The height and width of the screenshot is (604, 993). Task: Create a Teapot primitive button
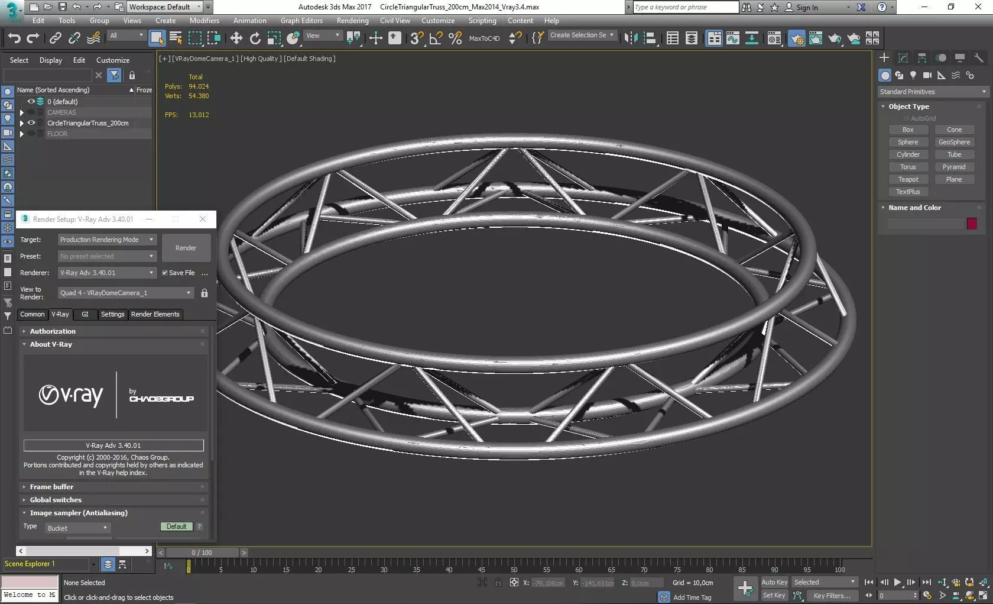(x=908, y=179)
